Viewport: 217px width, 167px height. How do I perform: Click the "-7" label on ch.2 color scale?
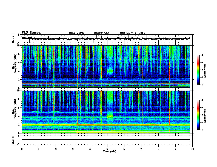point(202,130)
